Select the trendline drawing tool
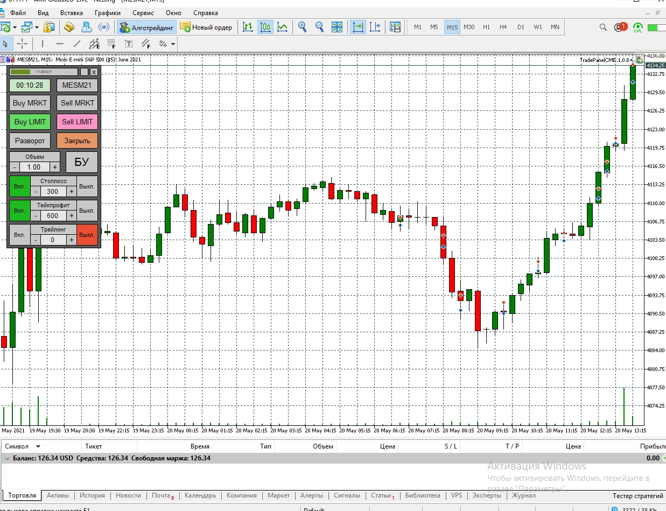 tap(77, 44)
